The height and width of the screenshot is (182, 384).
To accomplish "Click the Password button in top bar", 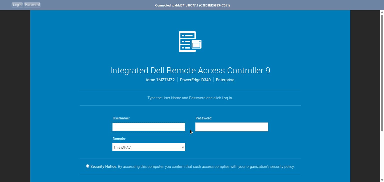I will coord(32,5).
